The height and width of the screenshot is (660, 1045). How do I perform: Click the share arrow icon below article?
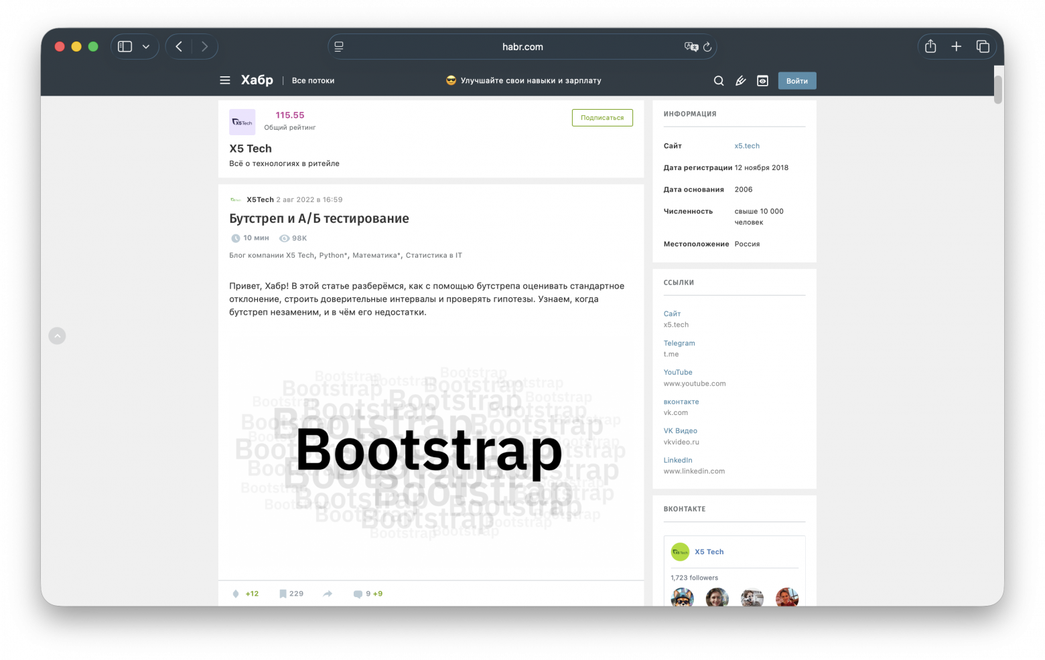pyautogui.click(x=328, y=594)
